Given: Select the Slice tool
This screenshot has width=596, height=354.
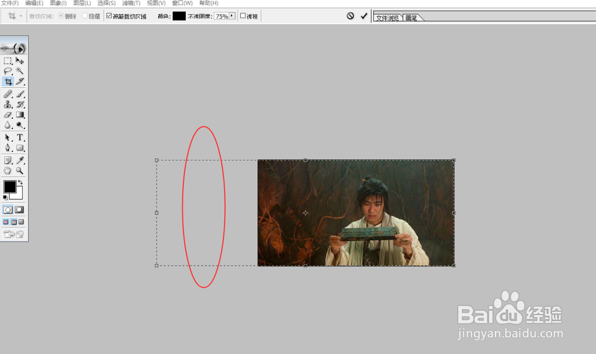Looking at the screenshot, I should pyautogui.click(x=20, y=81).
